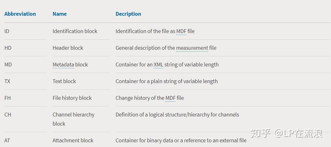The width and height of the screenshot is (331, 147).
Task: Click the underlined "Metadata" term
Action: tap(63, 65)
